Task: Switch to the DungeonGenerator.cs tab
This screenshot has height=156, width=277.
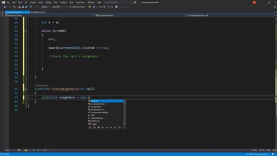Action: [x=14, y=12]
